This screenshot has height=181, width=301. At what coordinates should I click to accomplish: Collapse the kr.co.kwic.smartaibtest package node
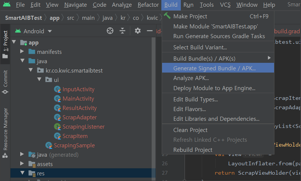click(31, 70)
